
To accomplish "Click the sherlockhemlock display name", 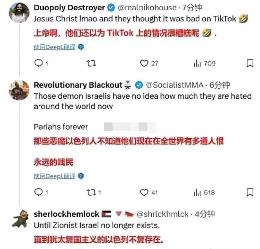I will (66, 214).
